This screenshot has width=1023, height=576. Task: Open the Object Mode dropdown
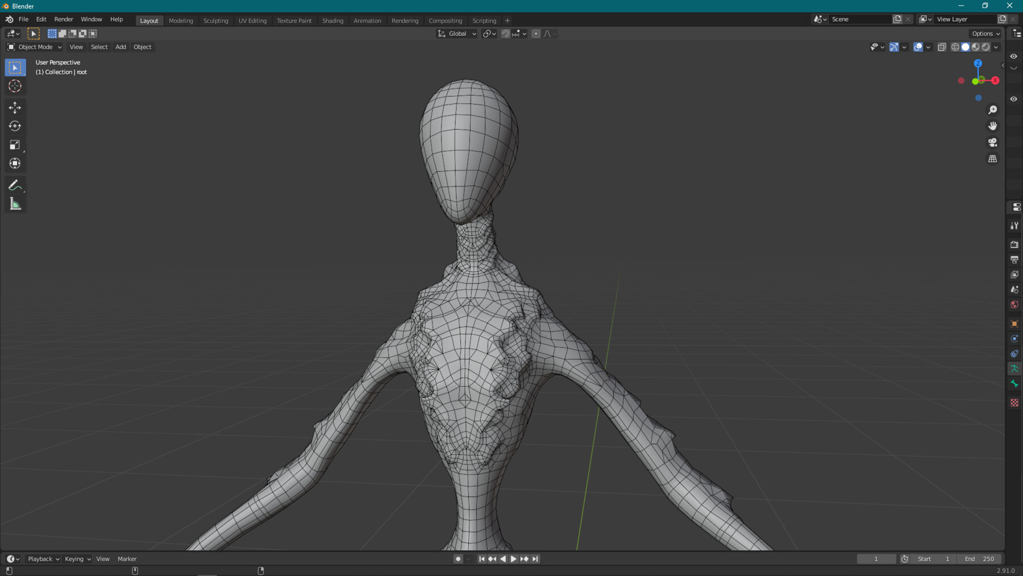click(33, 47)
